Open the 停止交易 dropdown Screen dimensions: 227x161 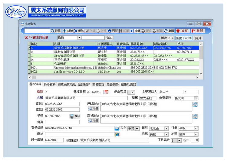(133, 92)
